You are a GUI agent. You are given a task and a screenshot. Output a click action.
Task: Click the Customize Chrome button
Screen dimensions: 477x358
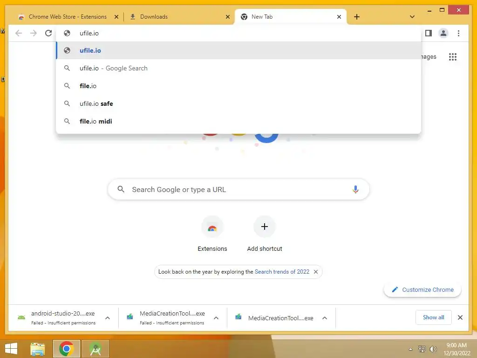pyautogui.click(x=422, y=289)
